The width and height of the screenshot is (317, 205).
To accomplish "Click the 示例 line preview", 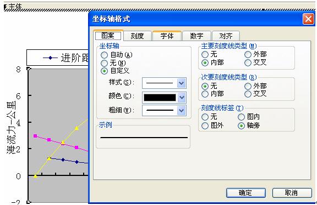I will coord(144,138).
